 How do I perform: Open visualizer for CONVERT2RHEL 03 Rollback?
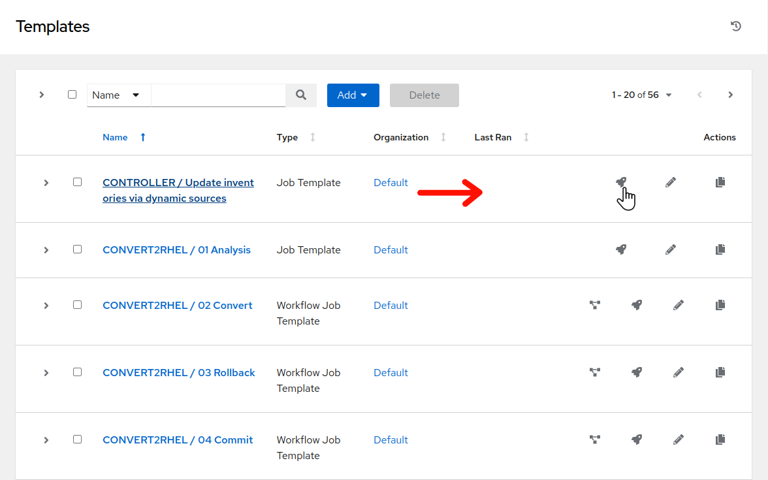tap(595, 372)
